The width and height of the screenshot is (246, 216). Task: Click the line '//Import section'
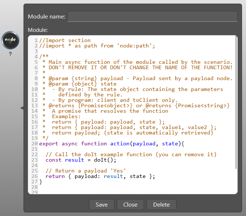point(65,40)
